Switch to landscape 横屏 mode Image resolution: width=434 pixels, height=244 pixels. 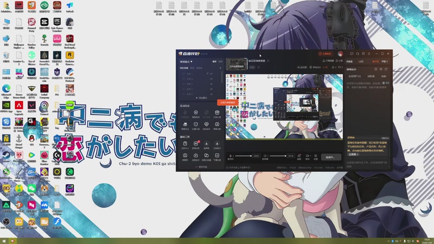click(214, 61)
